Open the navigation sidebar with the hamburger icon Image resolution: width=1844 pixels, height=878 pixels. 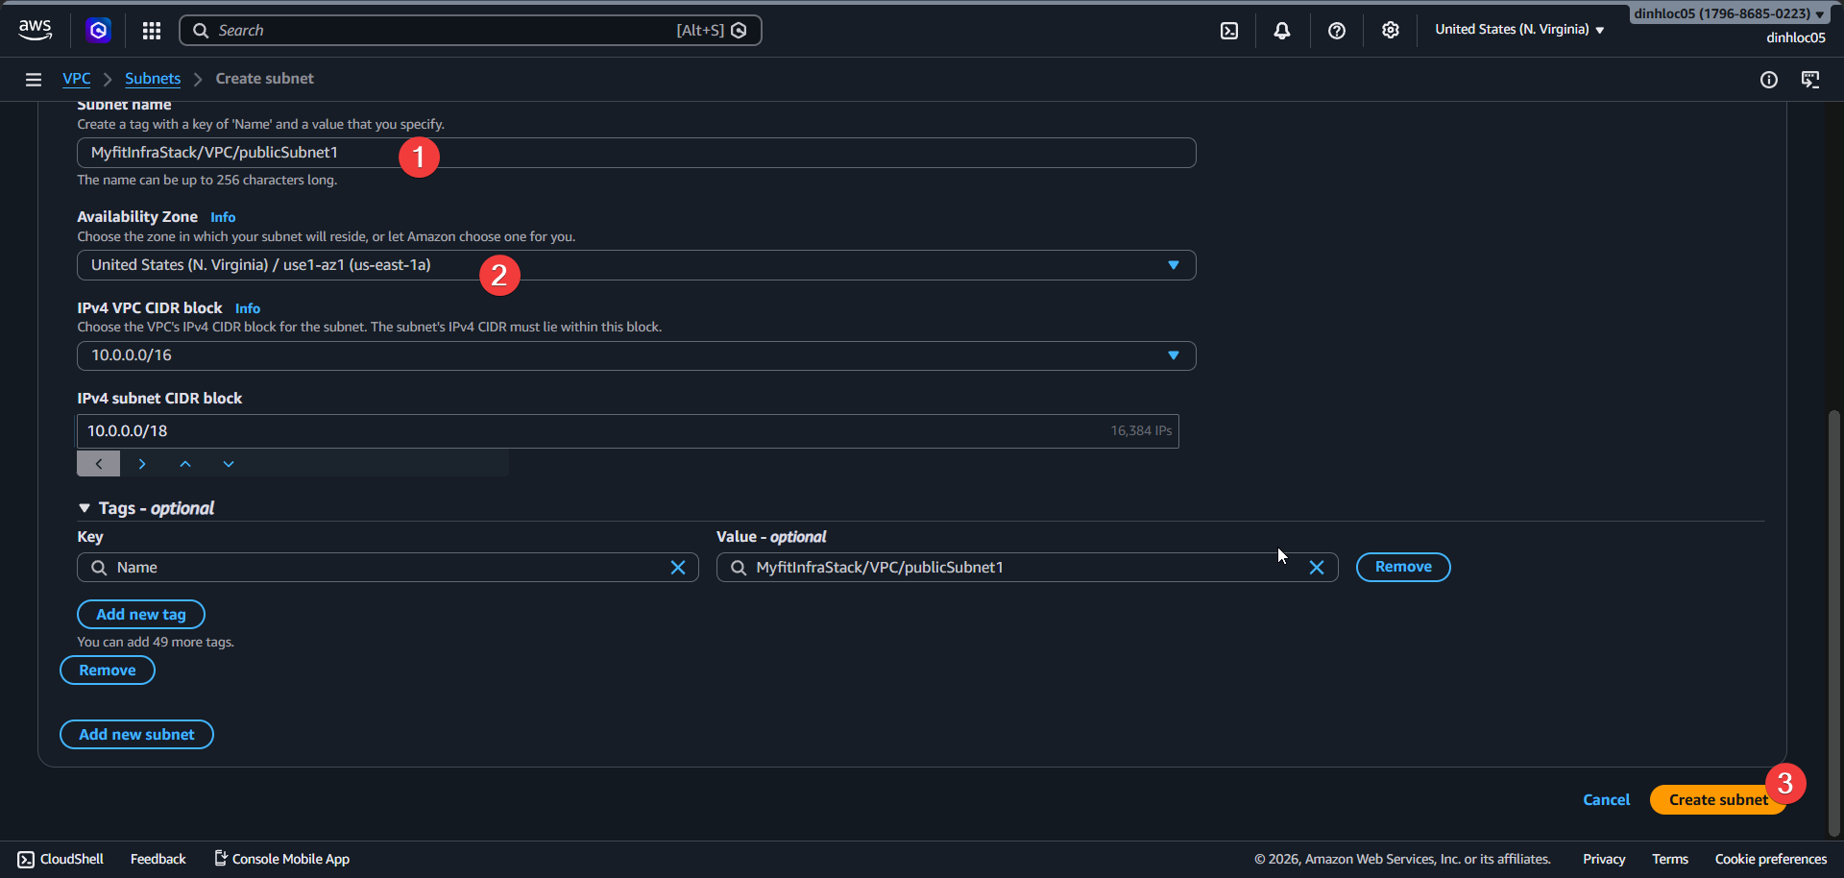[34, 79]
